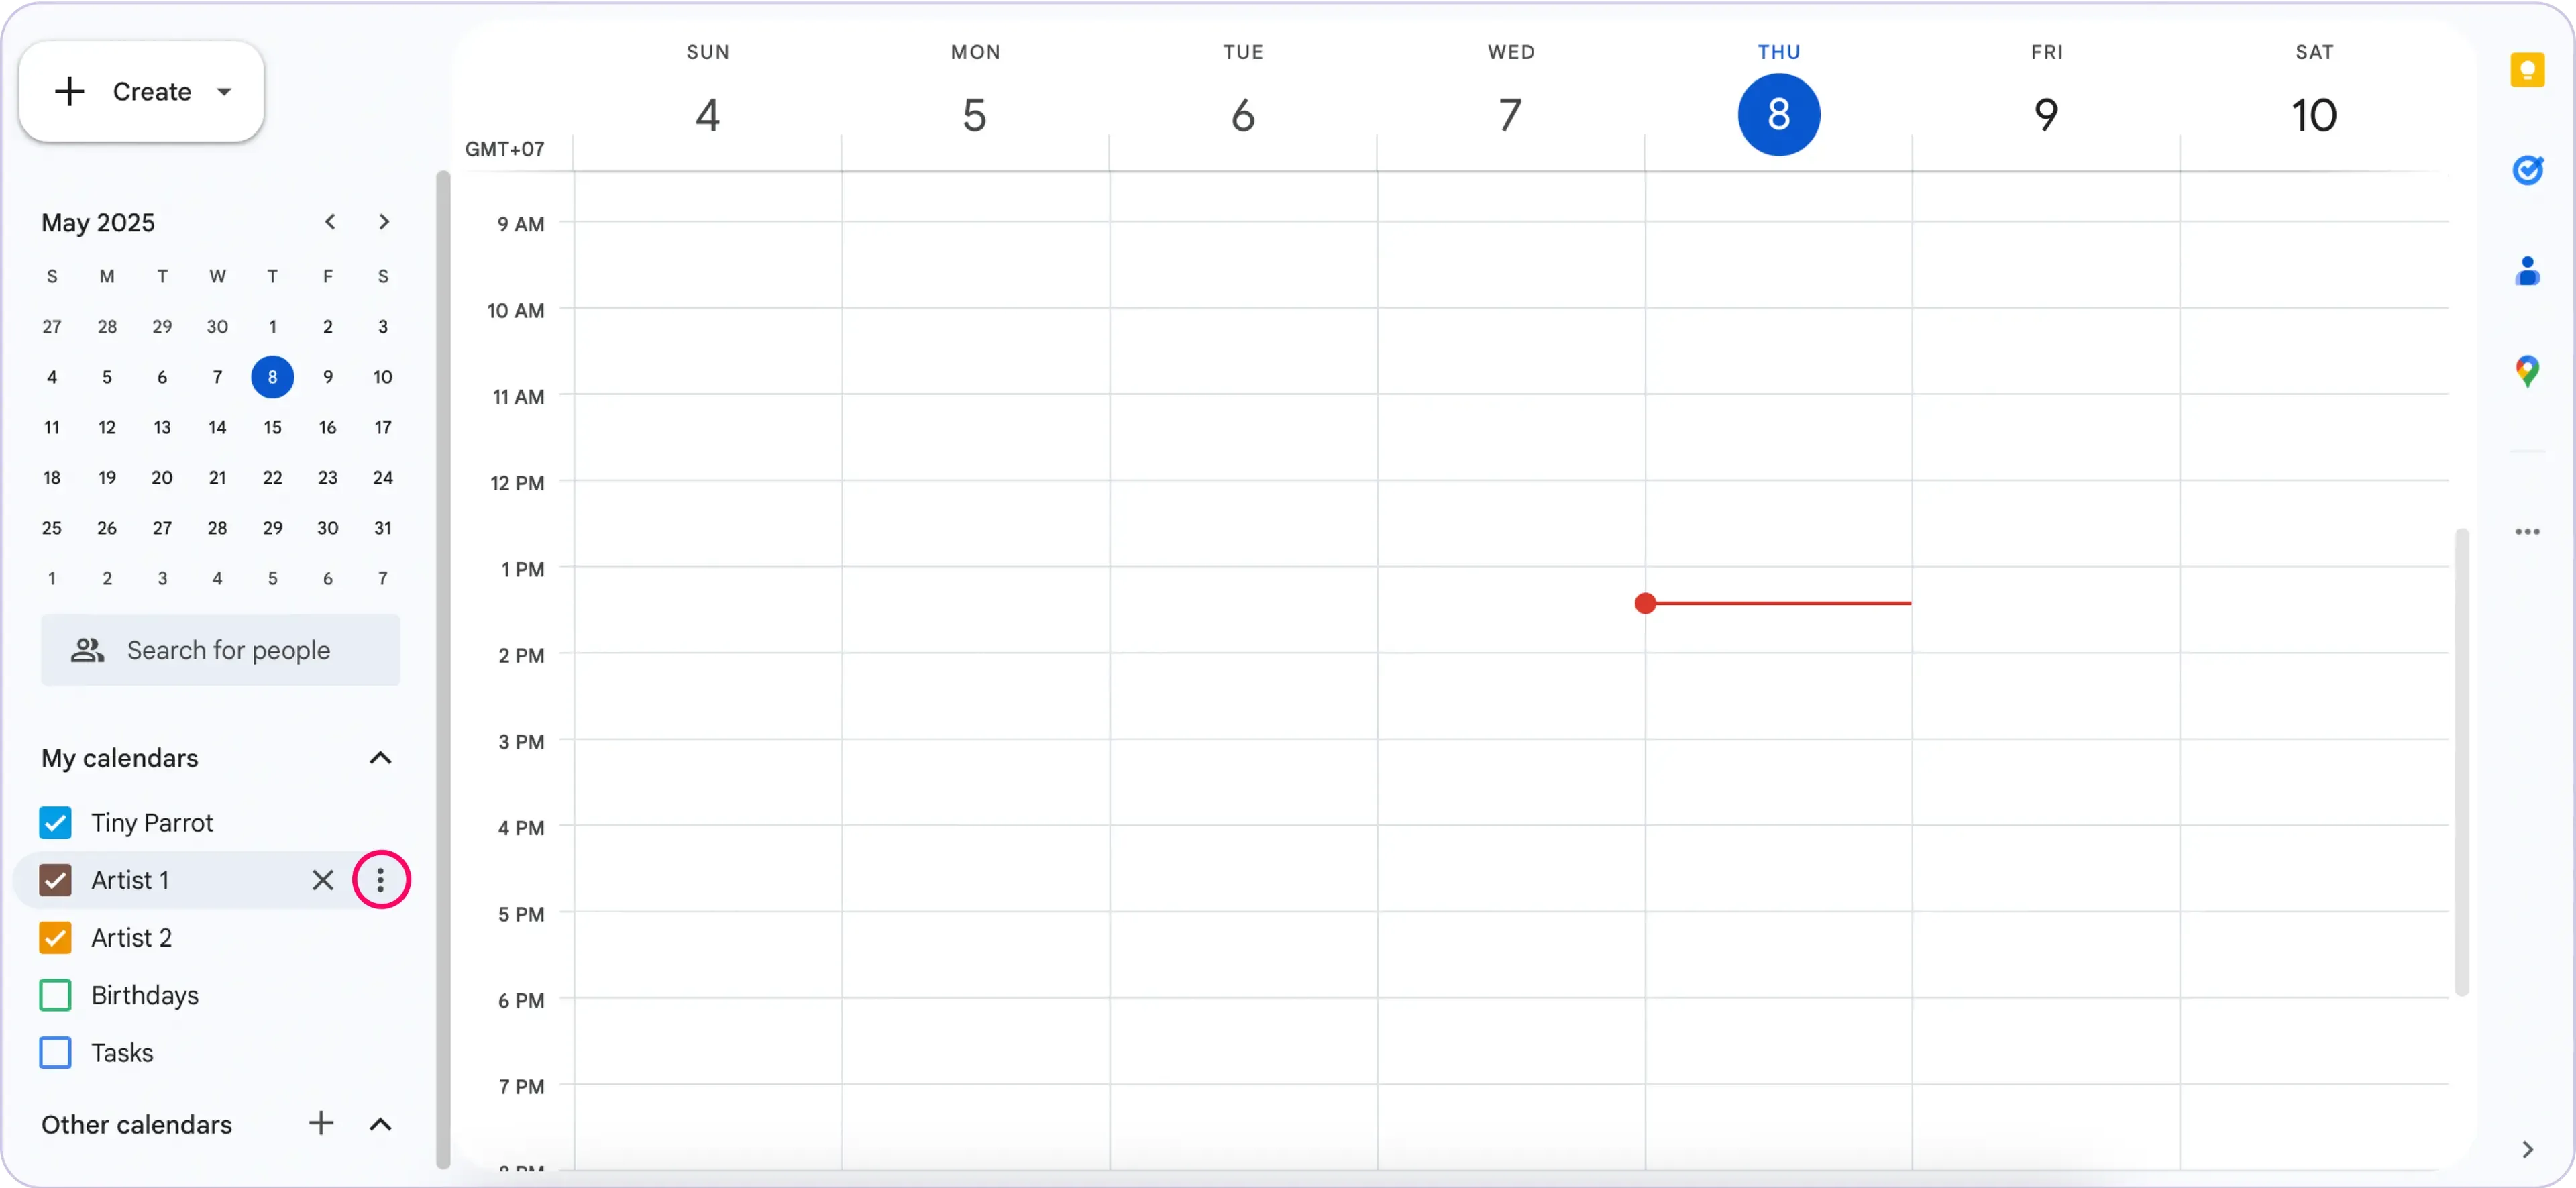Hide the side panel with bottom chevron
2576x1188 pixels.
click(2527, 1150)
